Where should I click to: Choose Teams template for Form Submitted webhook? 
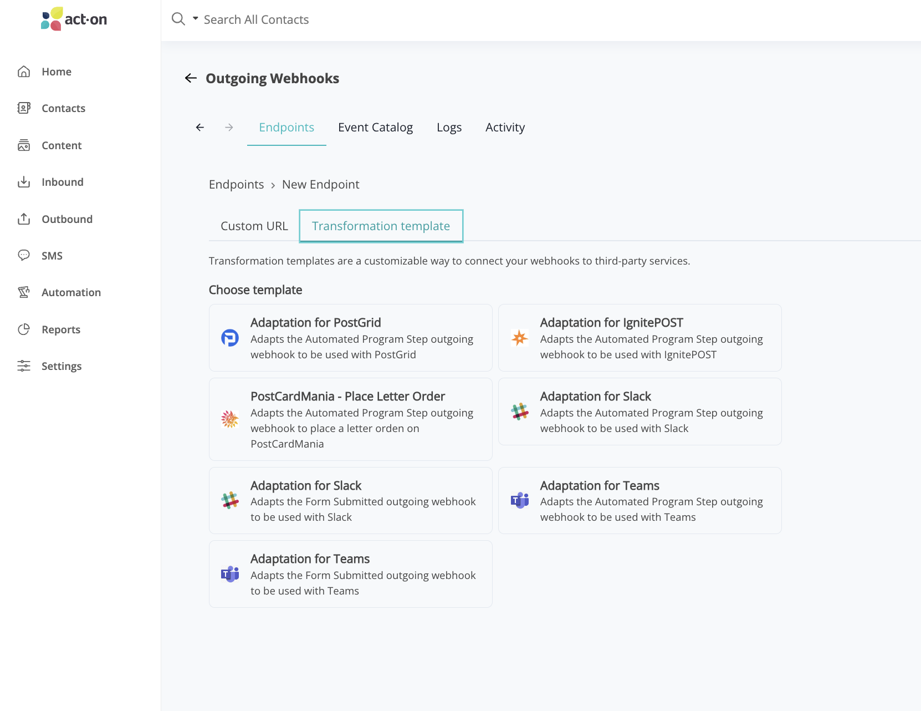pyautogui.click(x=350, y=574)
